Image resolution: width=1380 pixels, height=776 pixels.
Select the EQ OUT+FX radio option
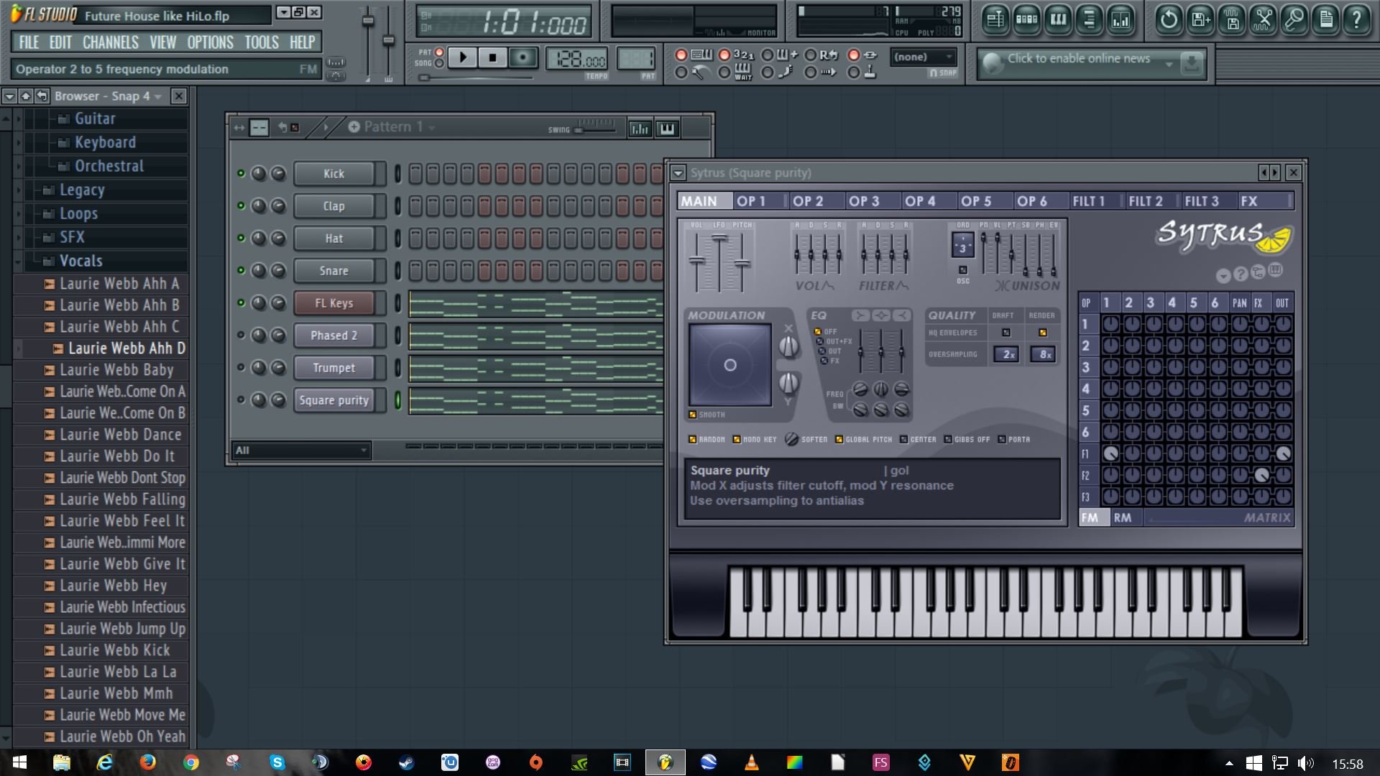822,341
